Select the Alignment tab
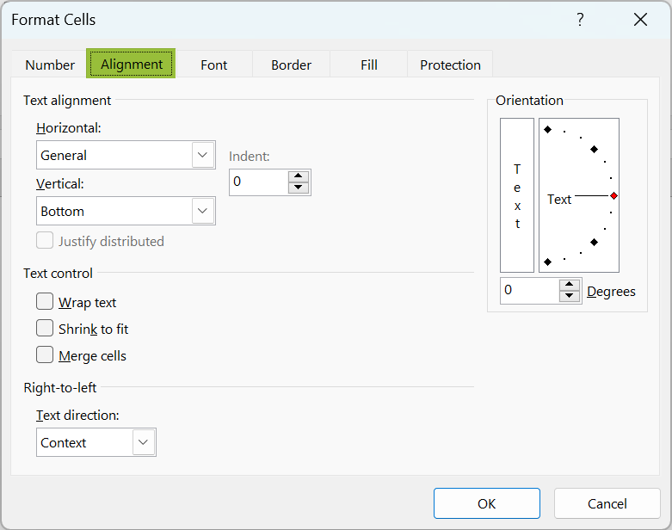This screenshot has height=530, width=672. pos(131,64)
